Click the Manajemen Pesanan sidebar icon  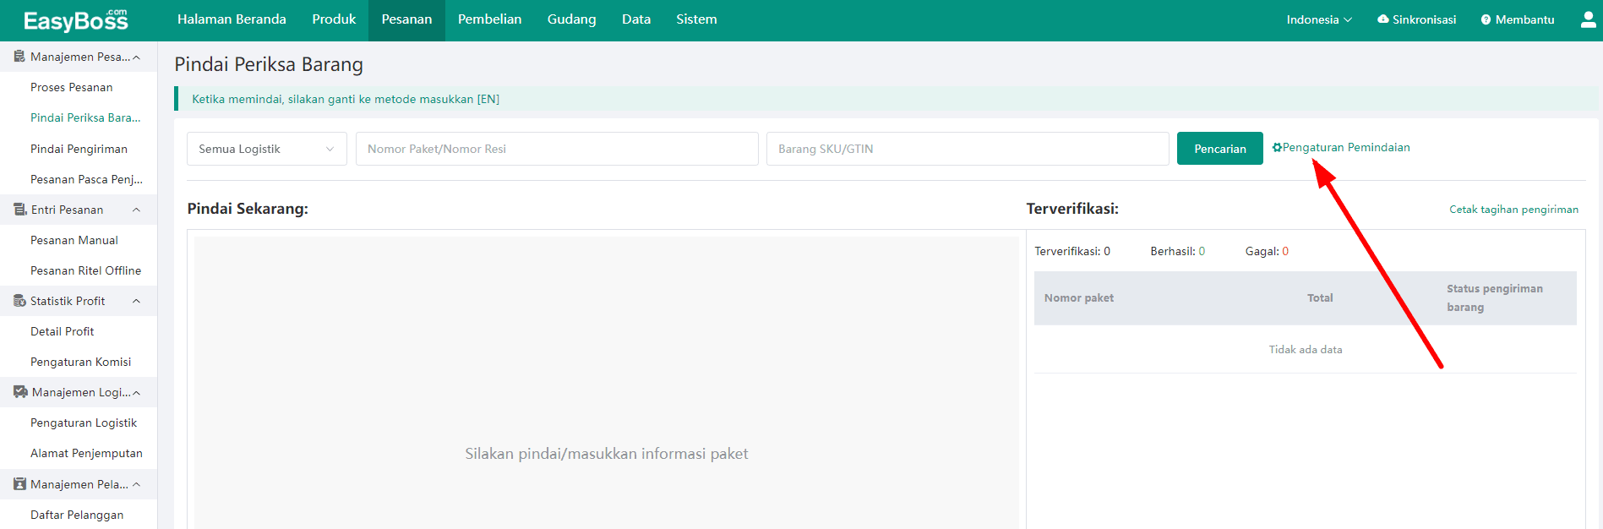coord(19,57)
